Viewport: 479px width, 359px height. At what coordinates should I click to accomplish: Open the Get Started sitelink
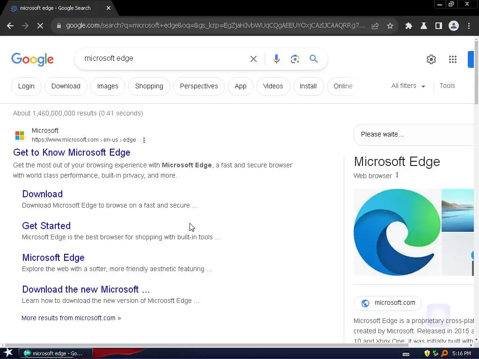tap(46, 226)
